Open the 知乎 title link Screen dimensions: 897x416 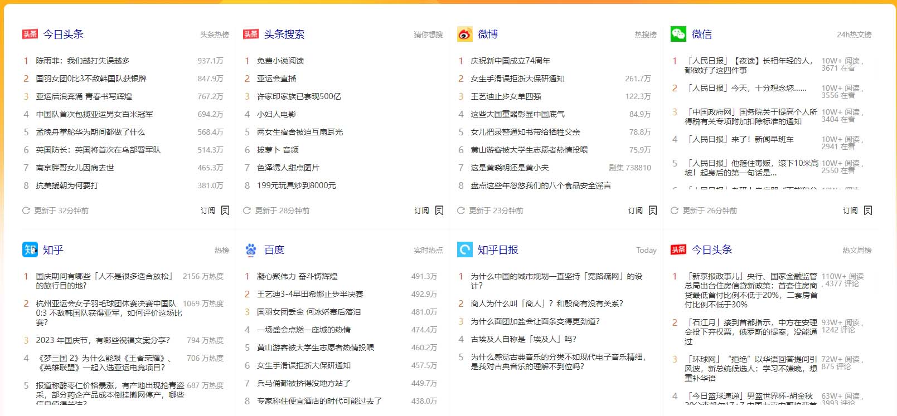[53, 249]
